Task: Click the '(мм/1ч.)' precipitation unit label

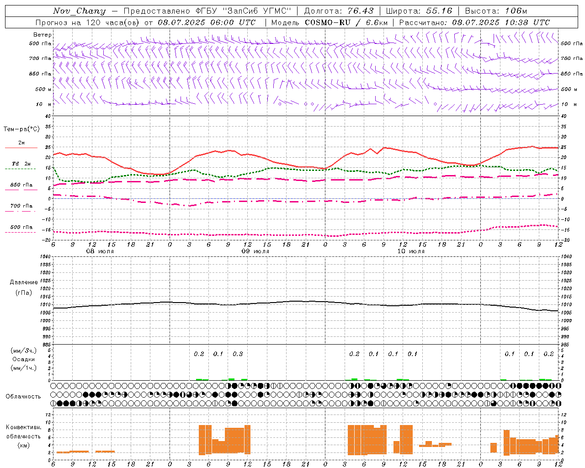Action: [x=24, y=368]
